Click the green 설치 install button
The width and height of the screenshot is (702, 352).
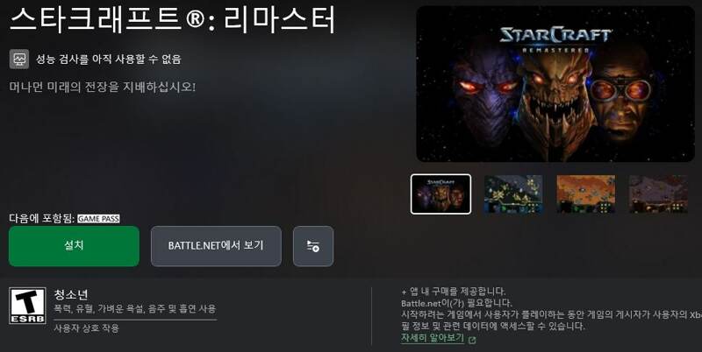[74, 246]
